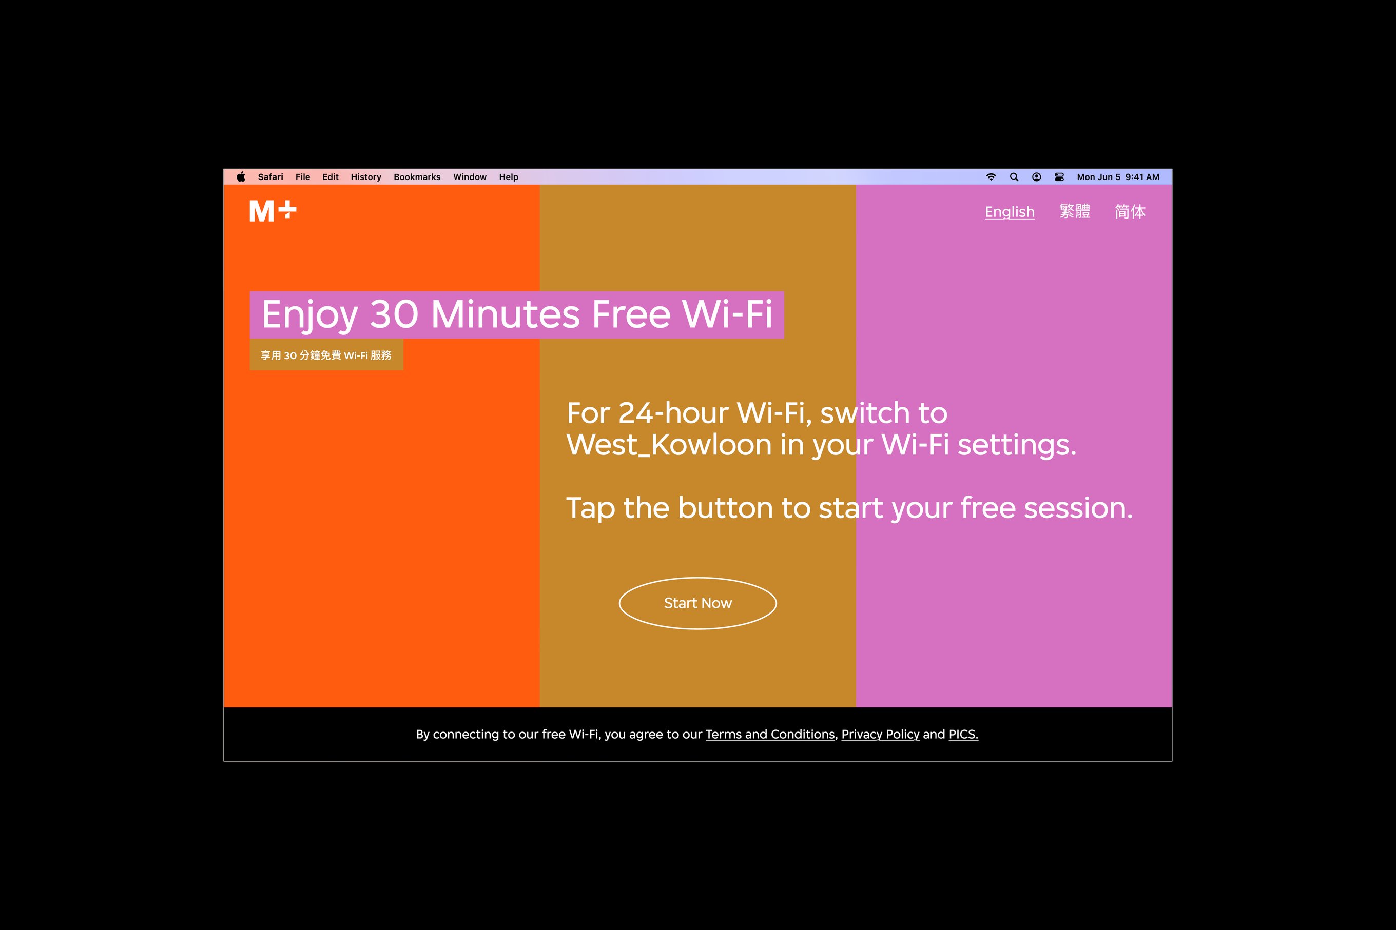
Task: Click the Wi-Fi status icon in menu bar
Action: coord(990,176)
